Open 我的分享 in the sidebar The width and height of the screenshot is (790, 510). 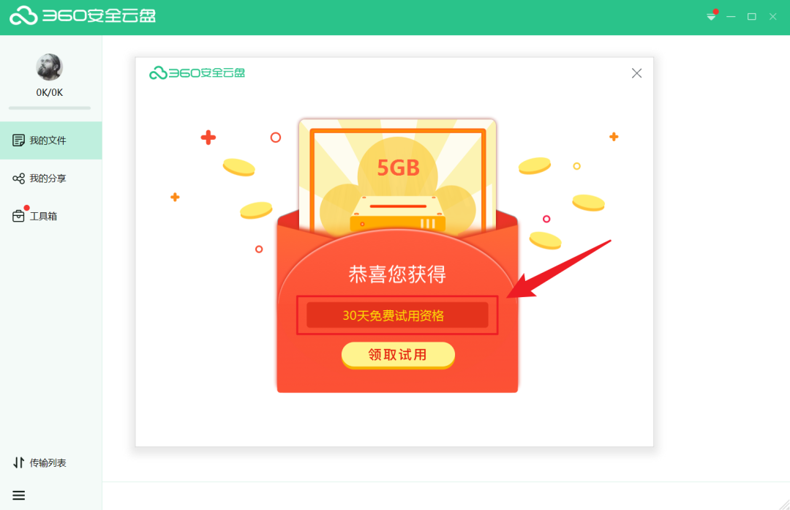51,179
